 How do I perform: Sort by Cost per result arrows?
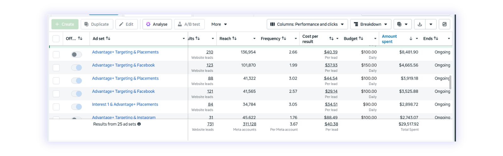(331, 39)
